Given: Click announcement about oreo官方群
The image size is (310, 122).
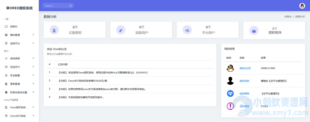Looking at the screenshot, I should pyautogui.click(x=130, y=89).
